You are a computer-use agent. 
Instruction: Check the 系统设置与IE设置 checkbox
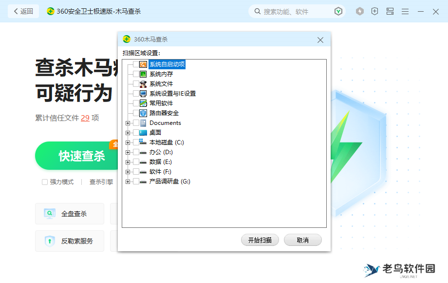[x=136, y=94]
